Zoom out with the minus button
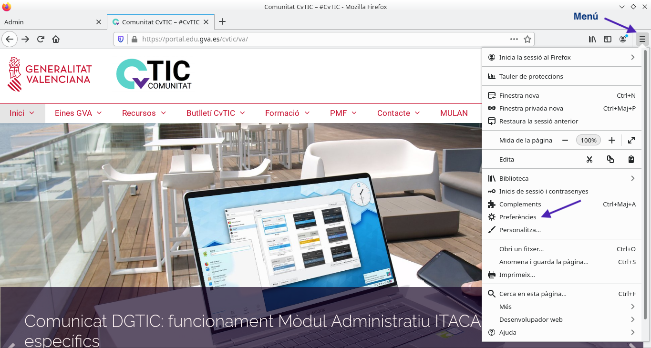The height and width of the screenshot is (348, 651). 565,140
